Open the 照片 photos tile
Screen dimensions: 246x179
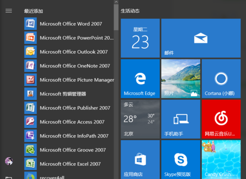click(181, 79)
